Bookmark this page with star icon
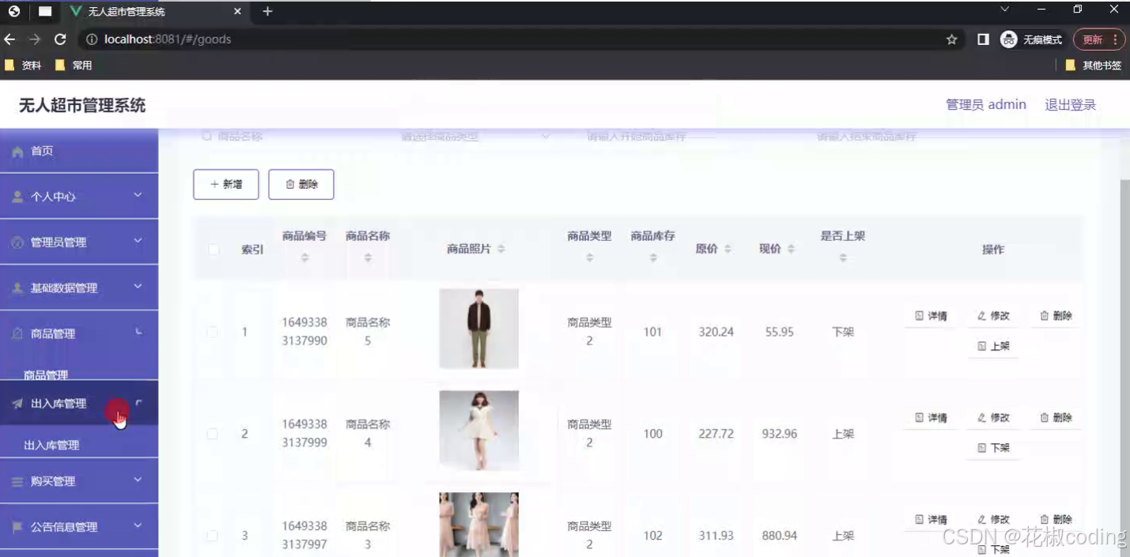 point(952,40)
